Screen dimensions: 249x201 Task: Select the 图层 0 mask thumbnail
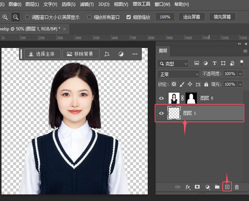coord(191,98)
